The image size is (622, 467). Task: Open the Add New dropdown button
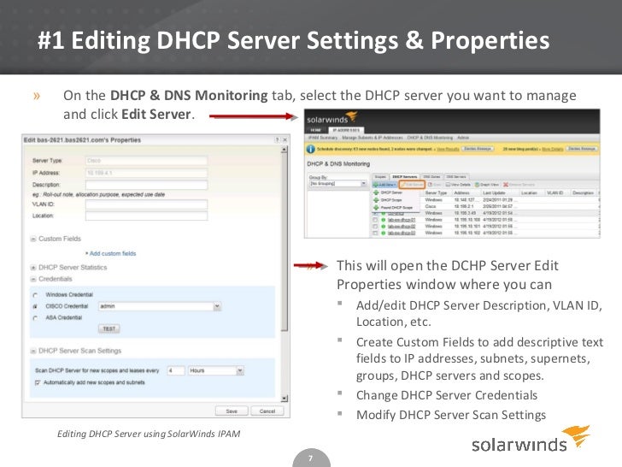[384, 185]
